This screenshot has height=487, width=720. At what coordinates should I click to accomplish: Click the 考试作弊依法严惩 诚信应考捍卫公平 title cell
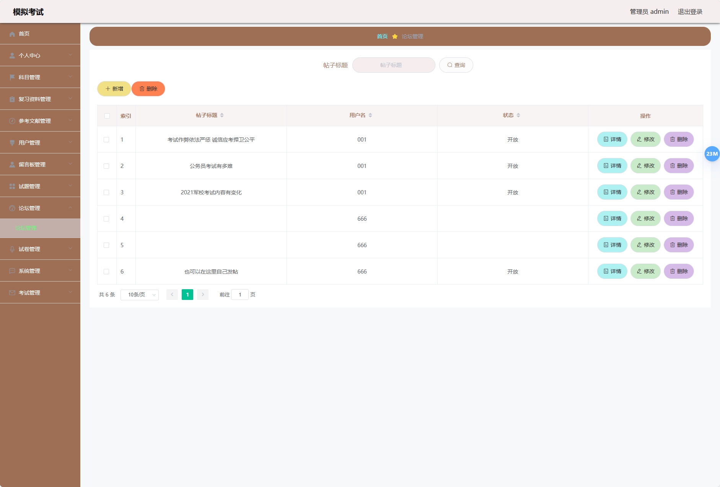point(211,140)
